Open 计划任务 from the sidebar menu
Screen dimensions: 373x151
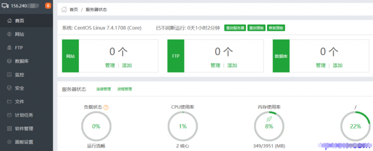pyautogui.click(x=24, y=115)
